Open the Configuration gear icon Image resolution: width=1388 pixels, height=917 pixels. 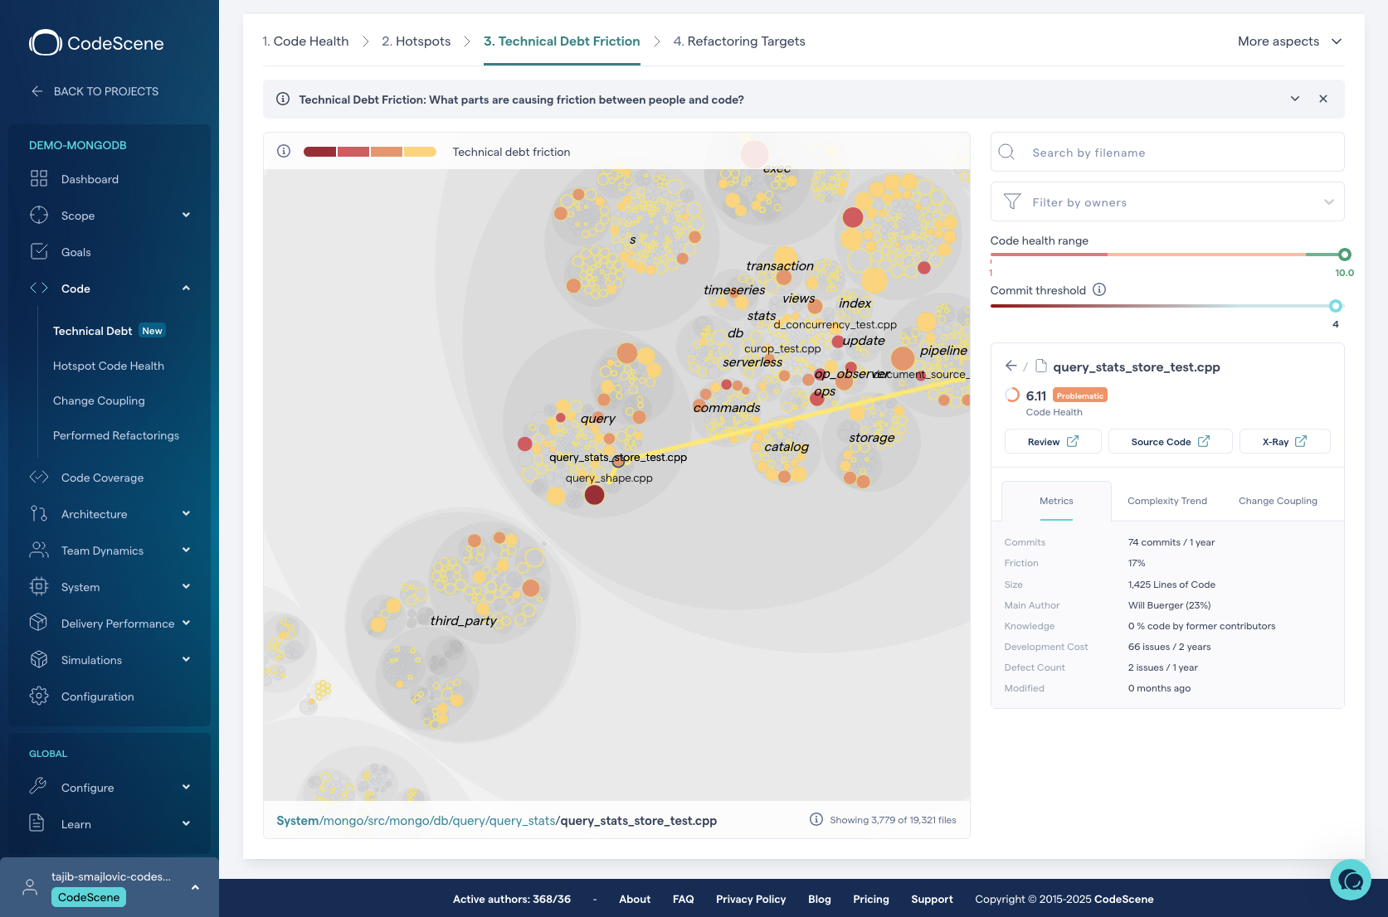pyautogui.click(x=39, y=696)
